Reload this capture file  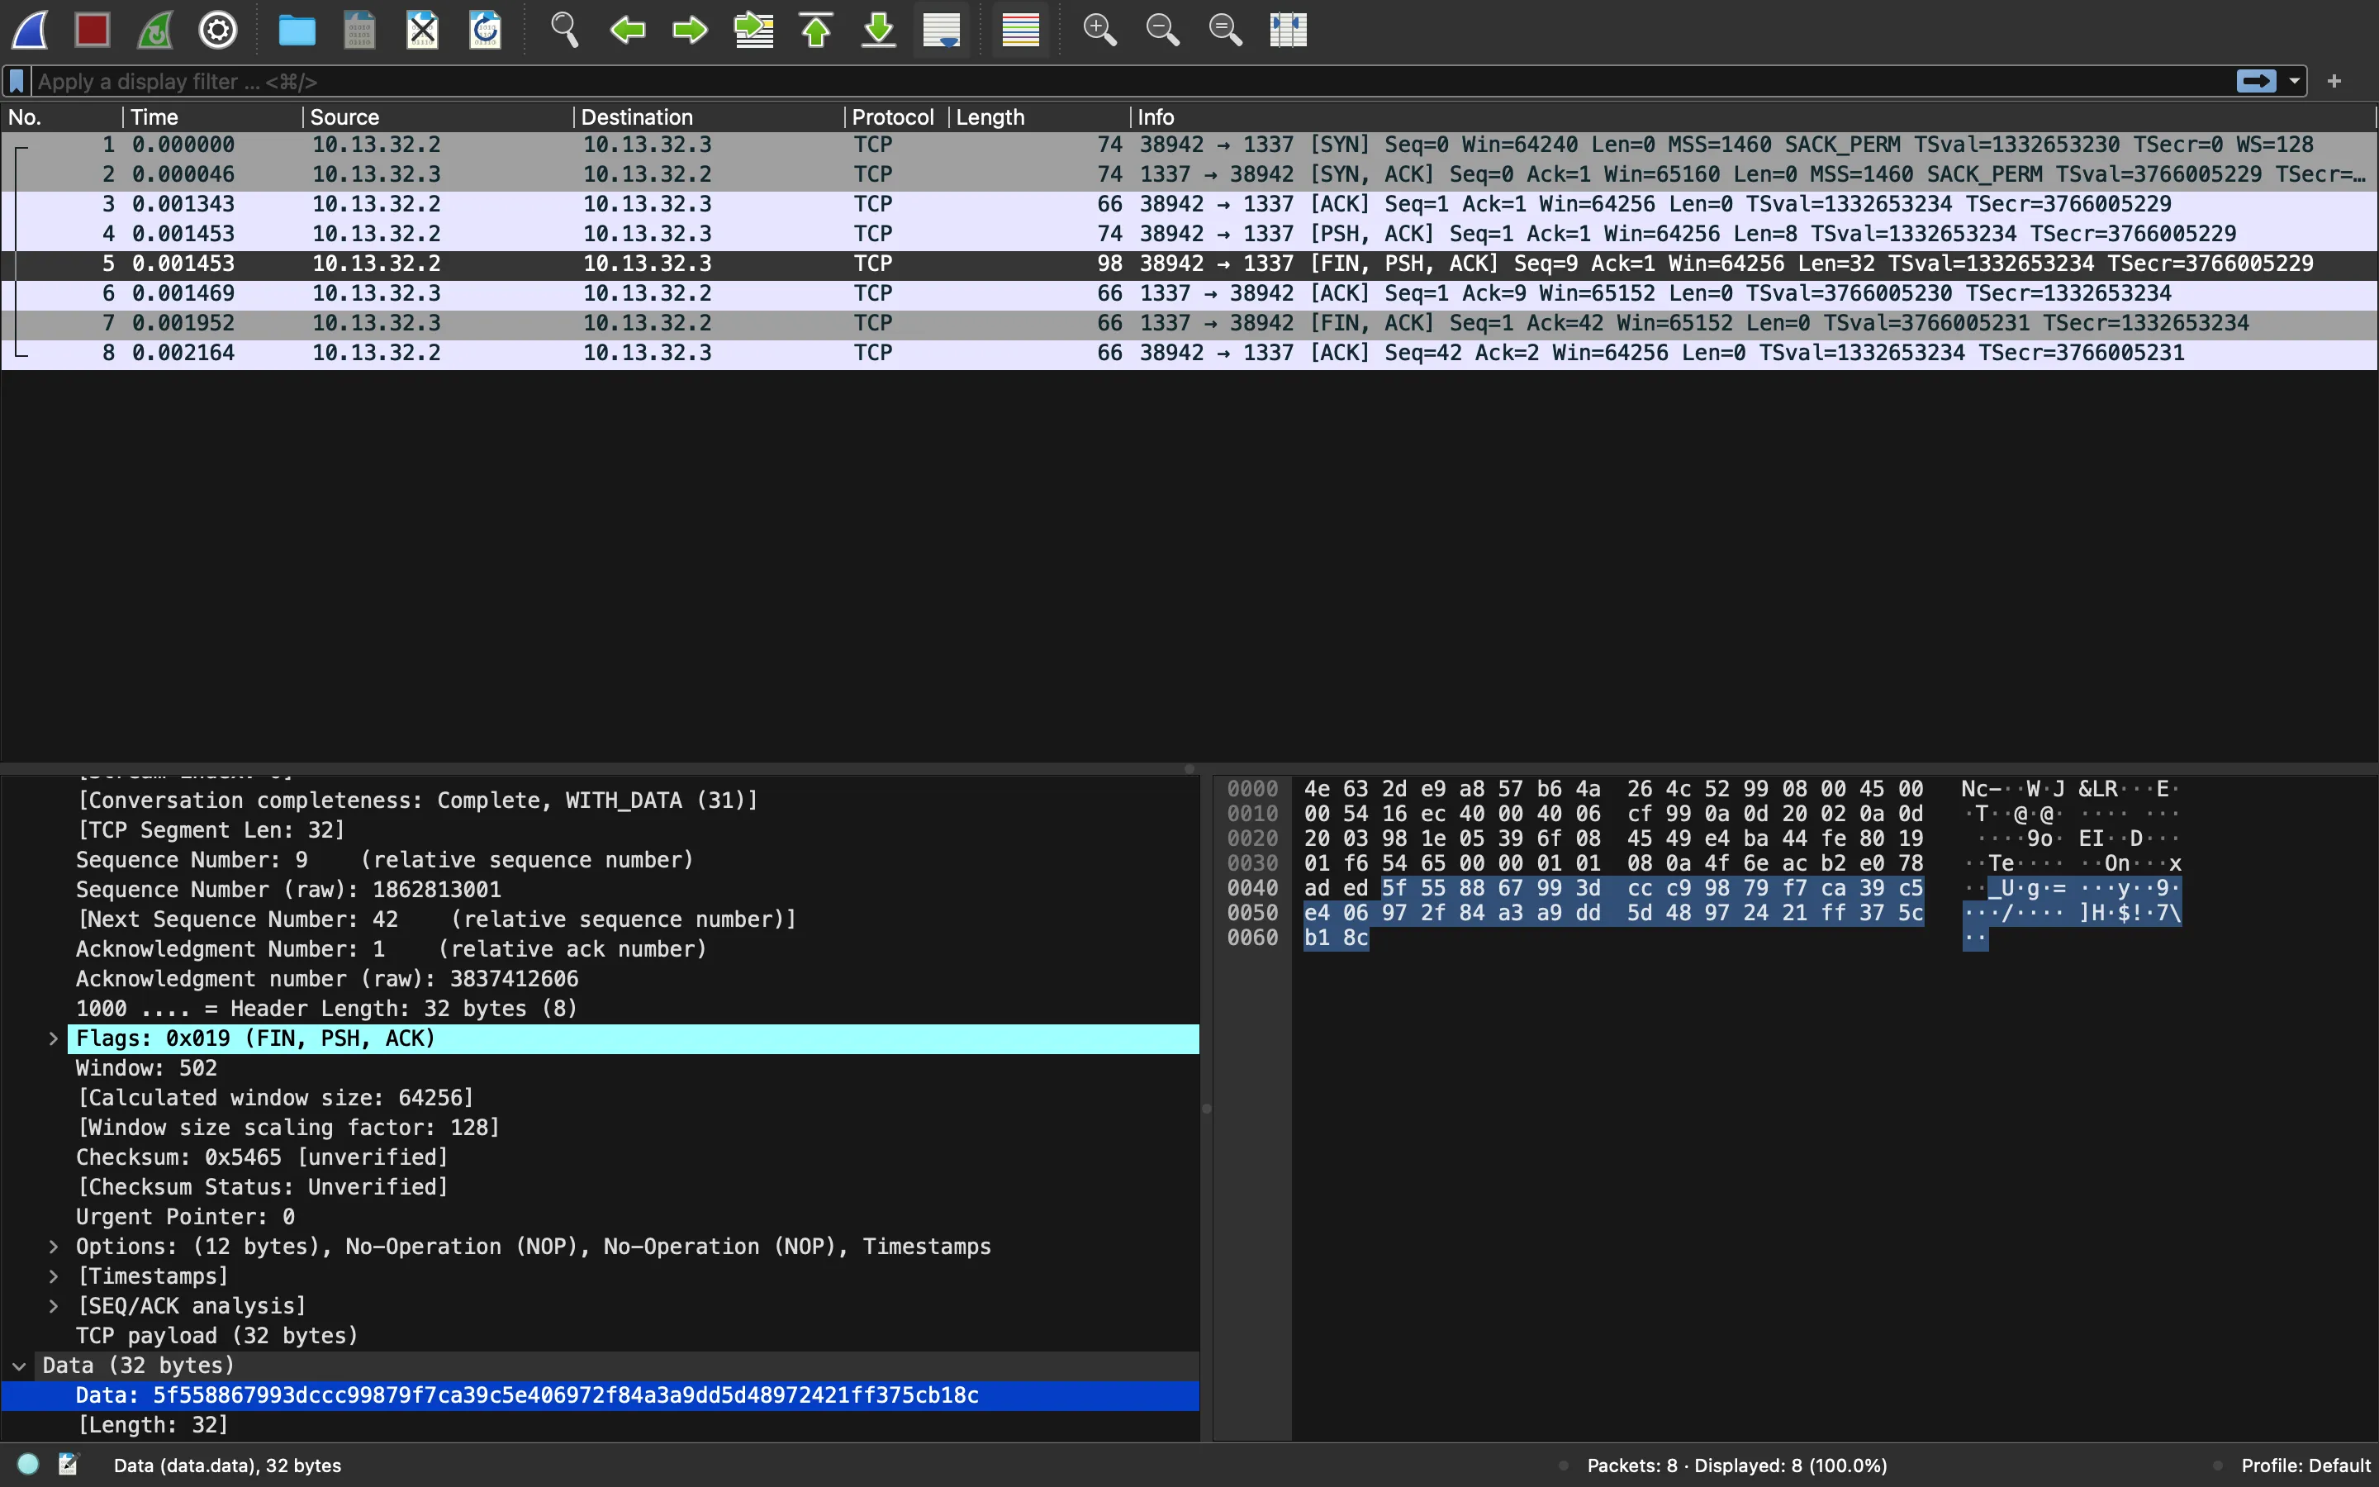pyautogui.click(x=486, y=31)
